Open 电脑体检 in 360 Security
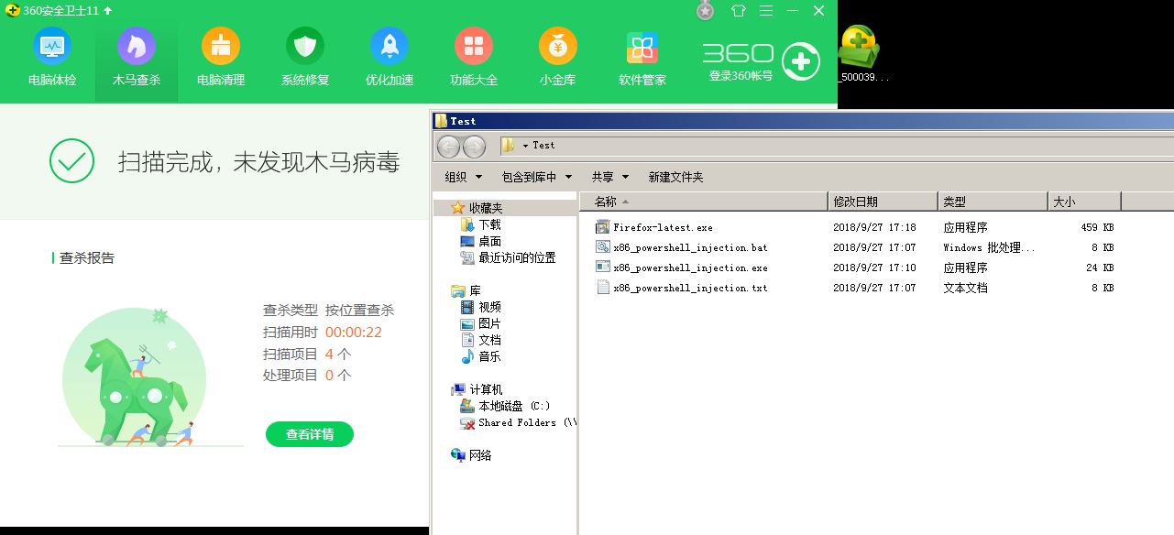Image resolution: width=1174 pixels, height=535 pixels. [52, 58]
